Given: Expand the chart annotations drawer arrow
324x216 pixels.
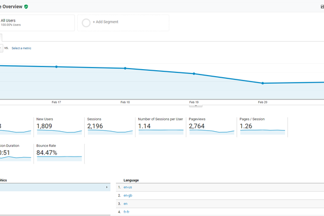Looking at the screenshot, I should tap(195, 106).
